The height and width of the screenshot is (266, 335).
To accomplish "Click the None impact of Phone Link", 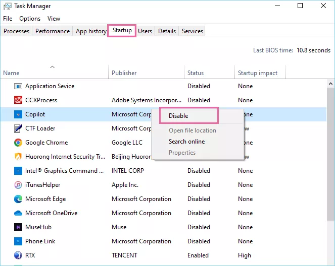I will pos(245,241).
